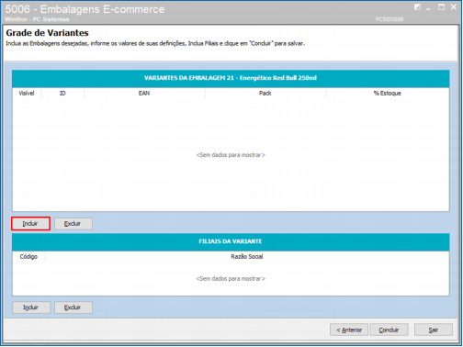
Task: Exit with the Sair button
Action: 434,330
